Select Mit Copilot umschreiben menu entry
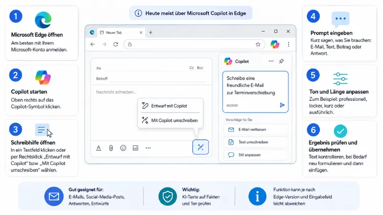Image resolution: width=383 pixels, height=215 pixels. tap(170, 120)
